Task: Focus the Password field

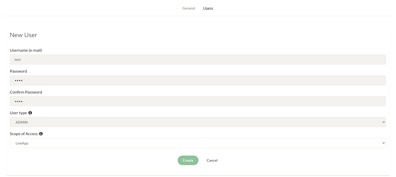Action: tap(198, 80)
